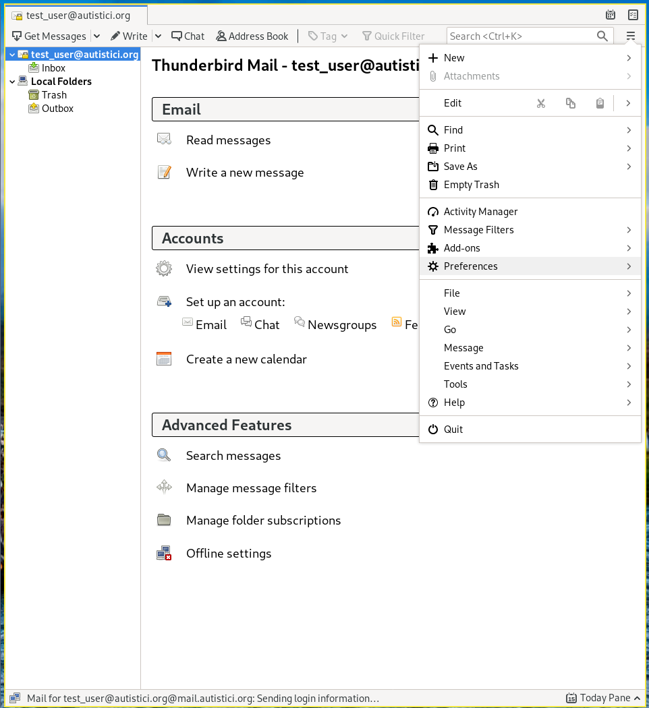
Task: Open the Address Book
Action: coord(252,36)
